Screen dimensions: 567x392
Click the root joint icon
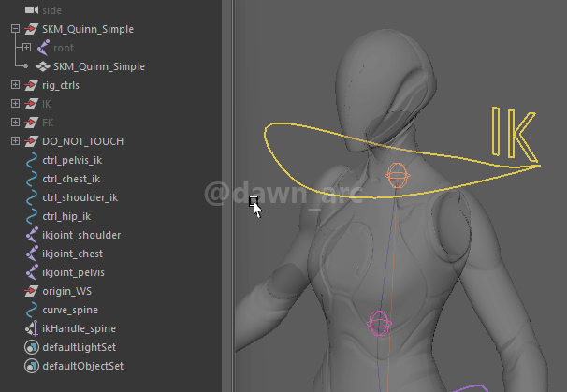(x=43, y=48)
